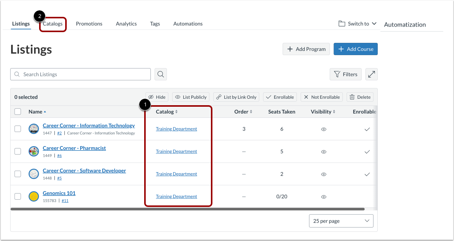The height and width of the screenshot is (241, 454).
Task: Select the checkbox for Genomics 101
Action: pos(17,196)
